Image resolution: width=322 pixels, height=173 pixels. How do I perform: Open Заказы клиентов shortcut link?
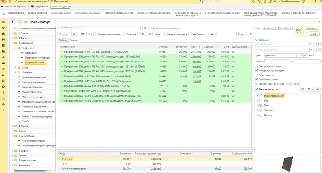[x=37, y=13]
